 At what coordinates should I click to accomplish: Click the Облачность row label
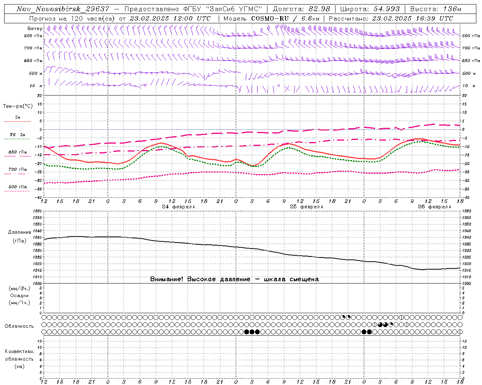pos(19,326)
